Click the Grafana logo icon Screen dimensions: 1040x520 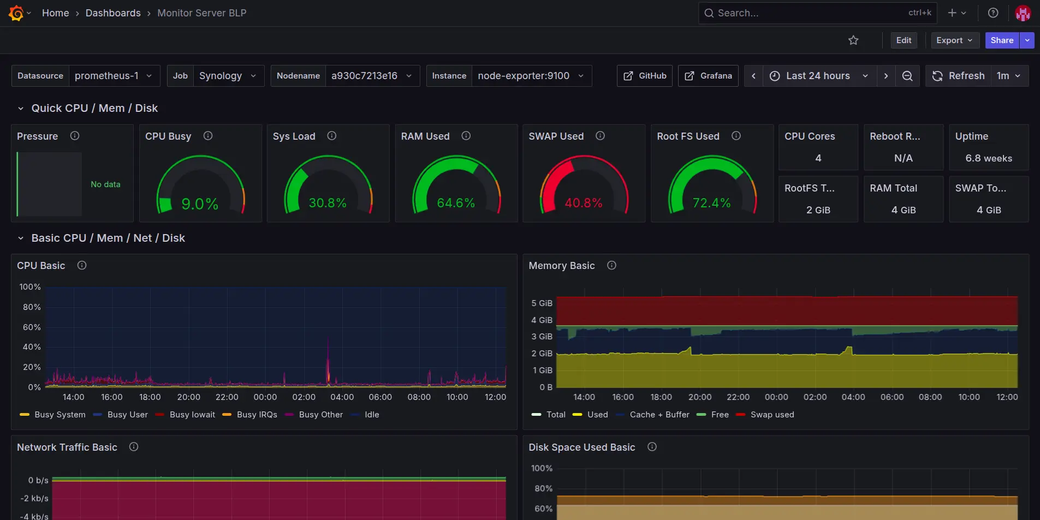click(x=16, y=13)
